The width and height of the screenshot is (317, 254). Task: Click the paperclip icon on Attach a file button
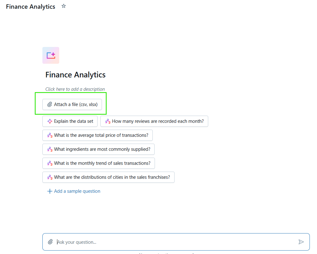click(50, 104)
